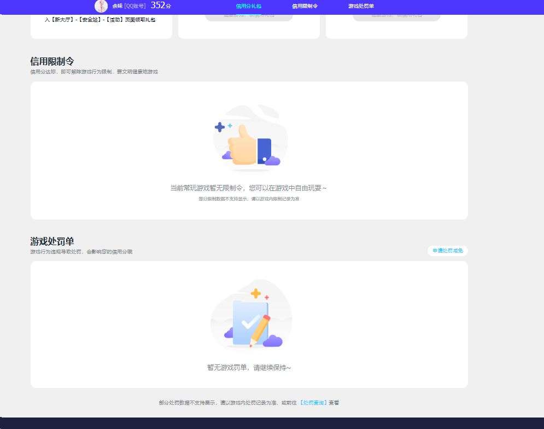Click the username next to the avatar
The height and width of the screenshot is (429, 544).
(x=117, y=6)
